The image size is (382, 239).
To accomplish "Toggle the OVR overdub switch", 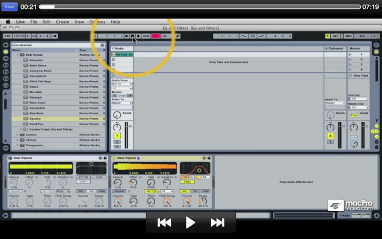I will (146, 36).
